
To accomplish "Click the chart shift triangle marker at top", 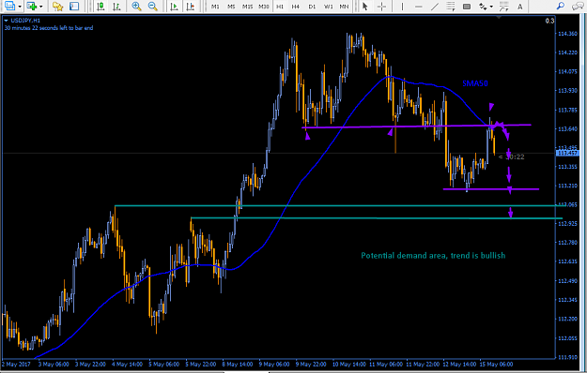I will pyautogui.click(x=499, y=17).
